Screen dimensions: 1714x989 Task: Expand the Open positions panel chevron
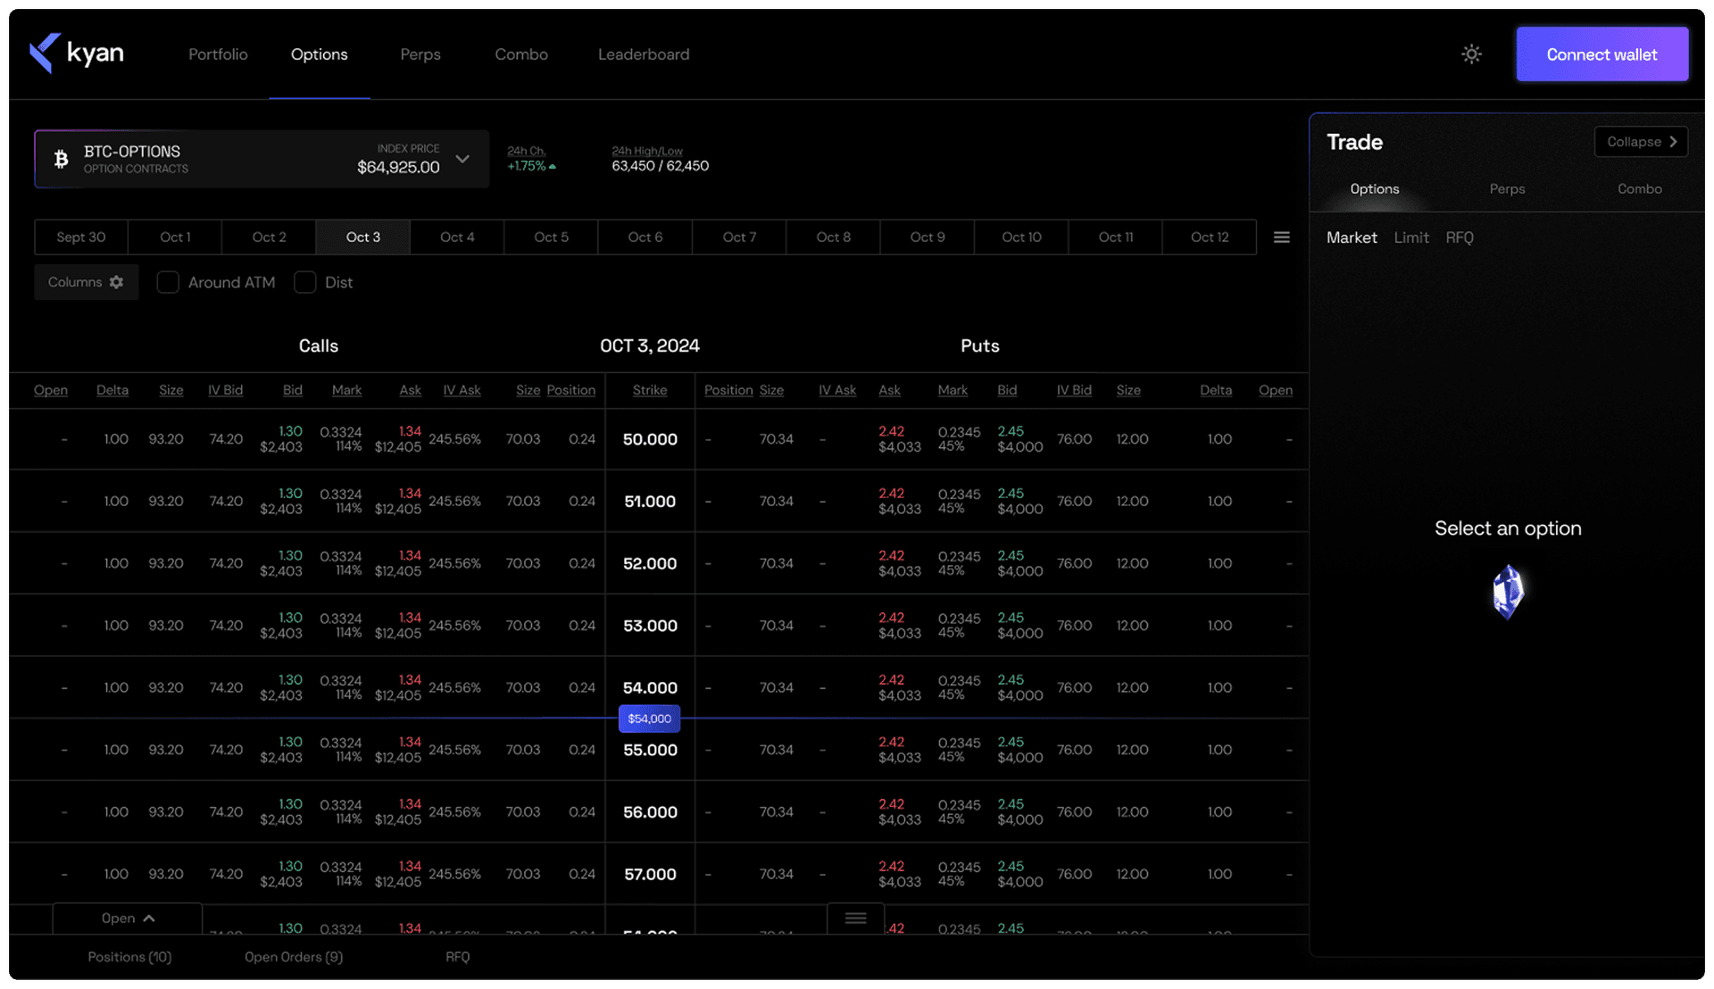click(x=149, y=918)
